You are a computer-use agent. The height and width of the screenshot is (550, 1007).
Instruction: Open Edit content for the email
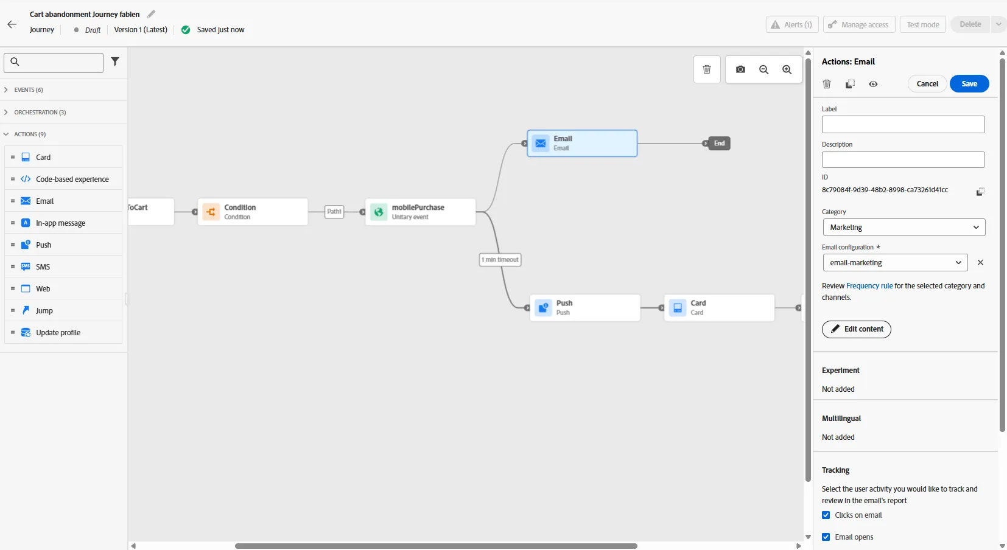(x=857, y=329)
